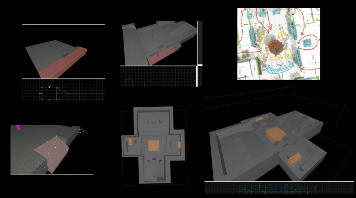
Task: Select the orange dashed rectangle in the top-left grid view
Action: [49, 93]
